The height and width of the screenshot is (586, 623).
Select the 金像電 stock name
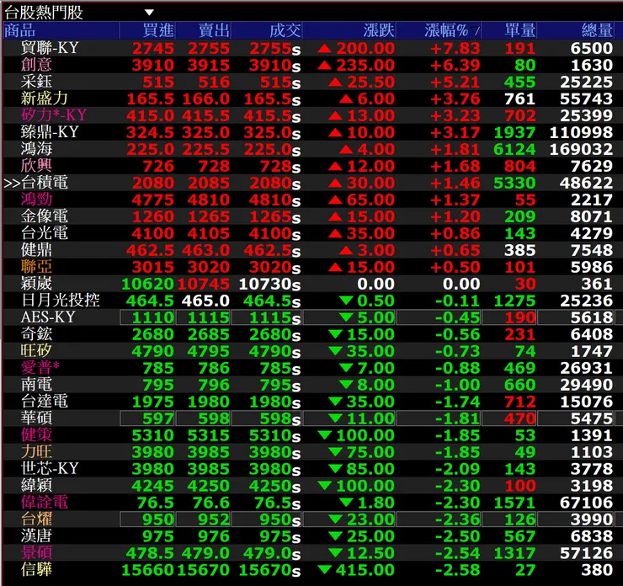coord(44,216)
